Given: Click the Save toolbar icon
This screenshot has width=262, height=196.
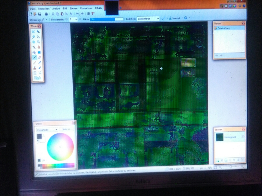Looking at the screenshot, I should [40, 14].
